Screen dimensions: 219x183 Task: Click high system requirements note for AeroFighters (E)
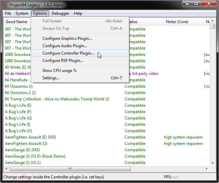[184, 137]
